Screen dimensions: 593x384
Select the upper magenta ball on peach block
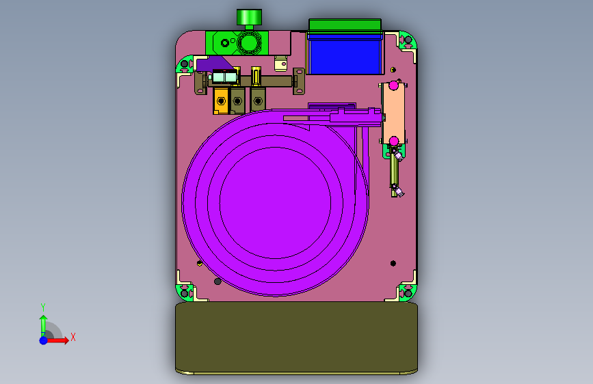(x=394, y=85)
